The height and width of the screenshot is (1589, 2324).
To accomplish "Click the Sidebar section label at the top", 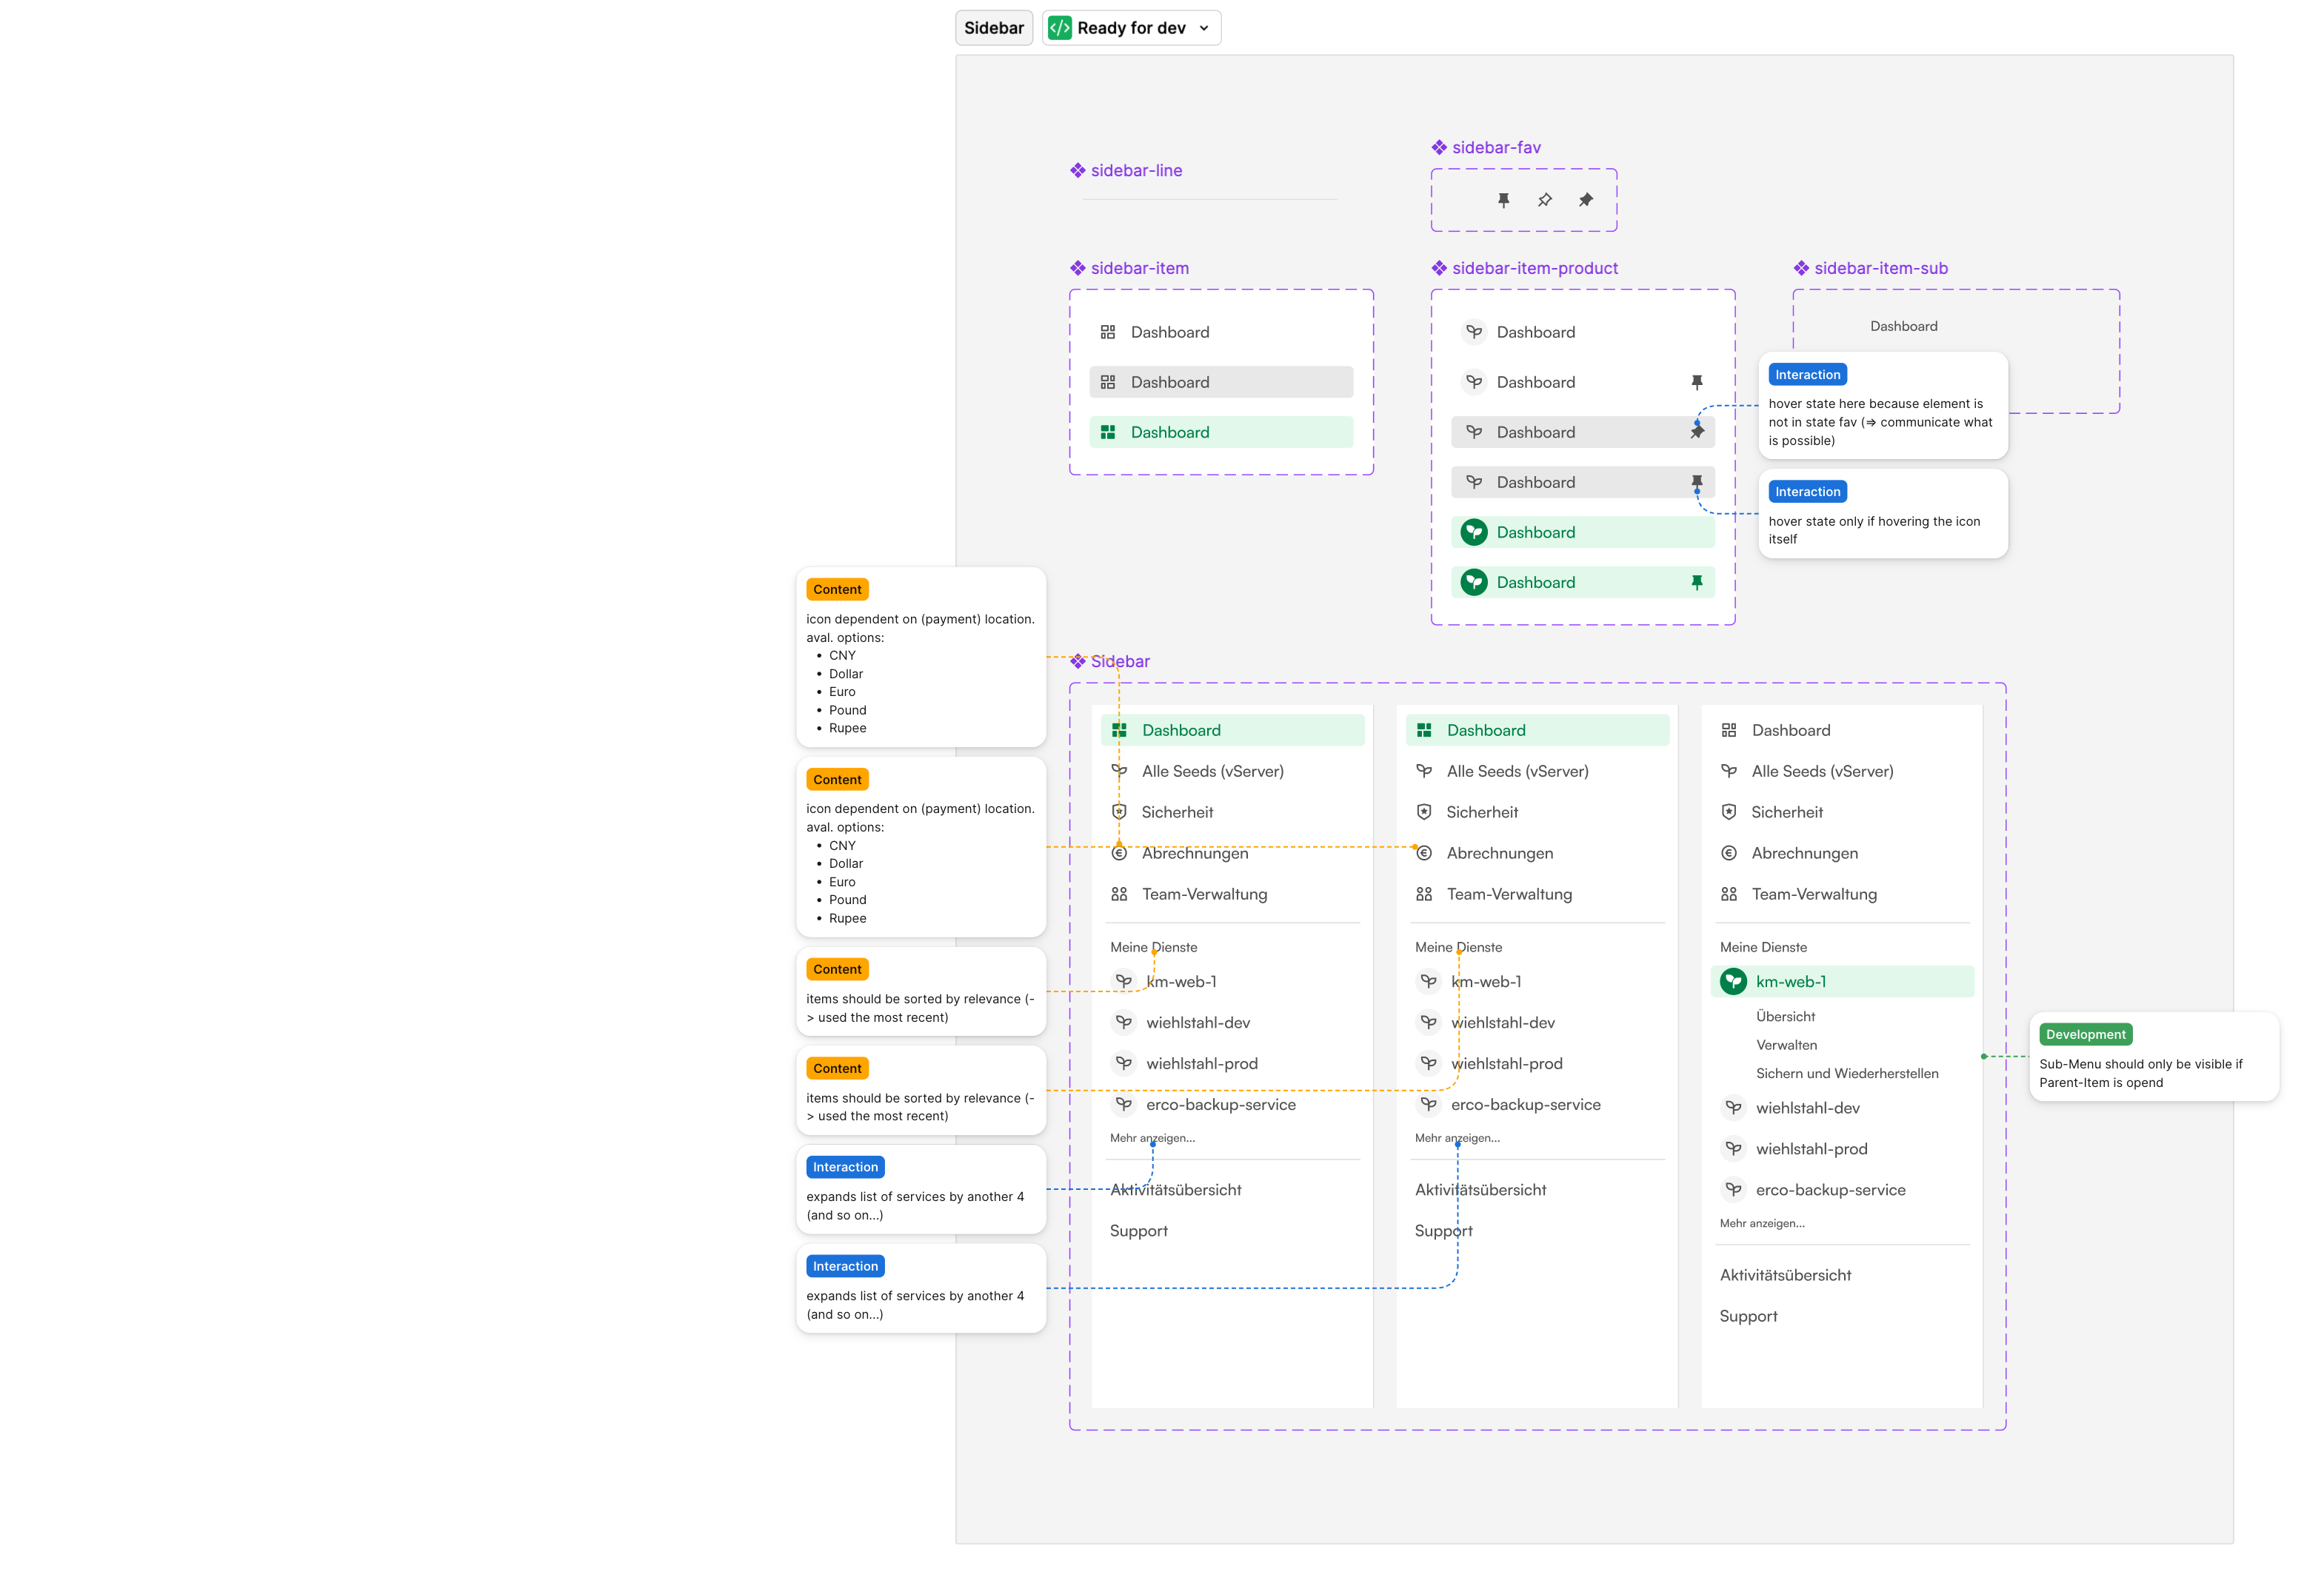I will click(993, 28).
